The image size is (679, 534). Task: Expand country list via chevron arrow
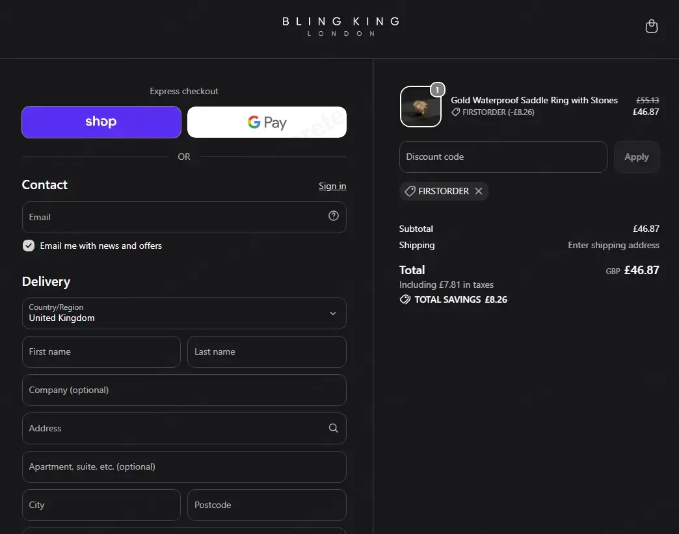[x=332, y=314]
